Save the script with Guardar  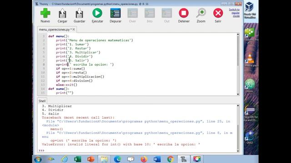[x=79, y=15]
